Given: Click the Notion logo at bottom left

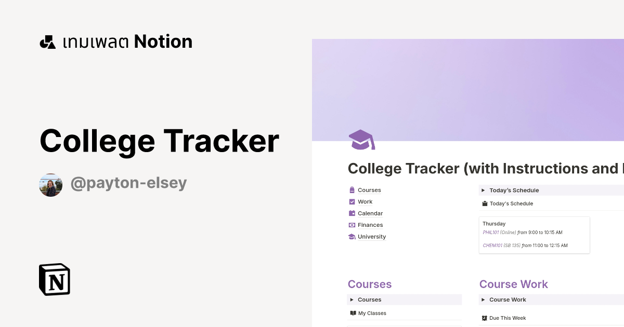Looking at the screenshot, I should [54, 279].
